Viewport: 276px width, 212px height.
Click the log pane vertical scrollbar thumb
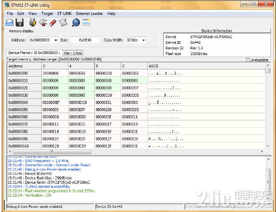(x=268, y=182)
